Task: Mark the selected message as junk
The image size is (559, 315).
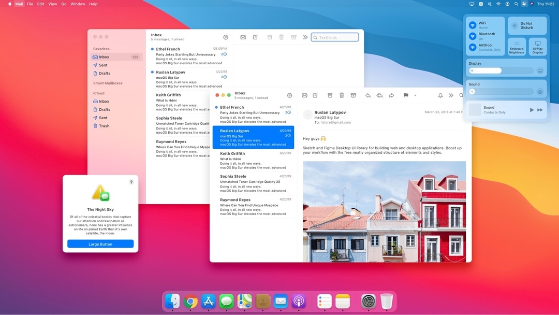Action: click(x=353, y=95)
